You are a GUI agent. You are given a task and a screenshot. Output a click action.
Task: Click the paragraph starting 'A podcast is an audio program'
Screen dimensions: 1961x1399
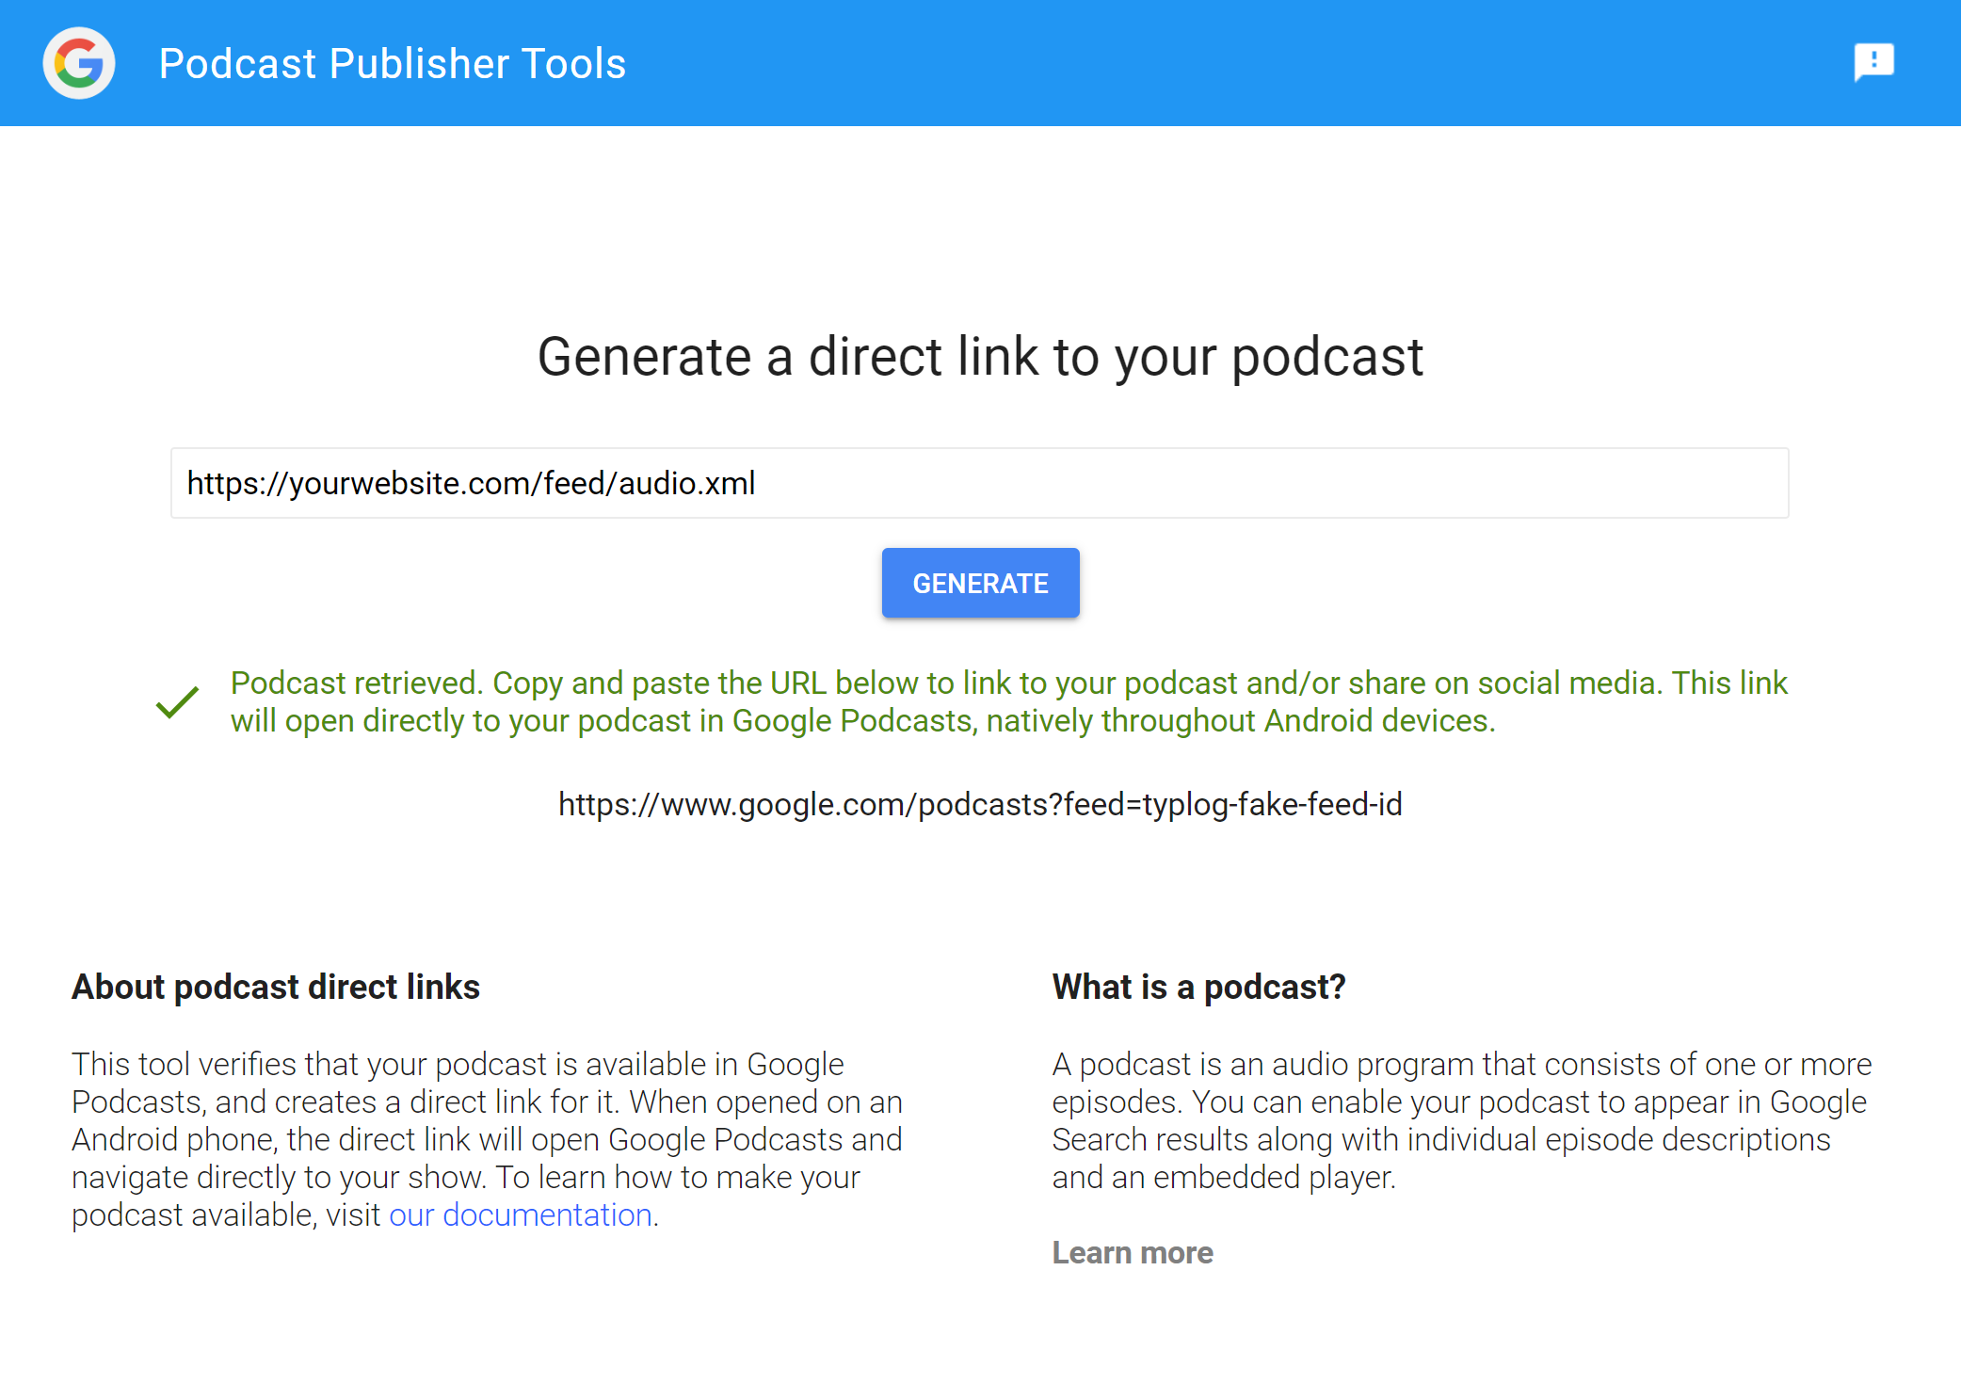(x=1461, y=1120)
